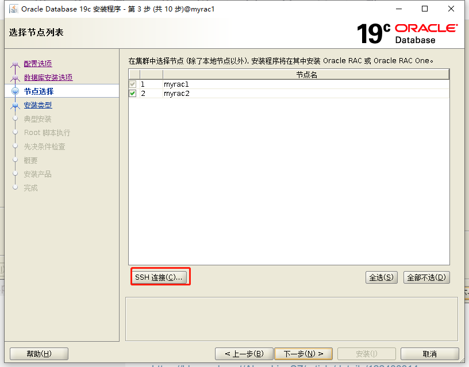Minimize the installer window

(399, 9)
